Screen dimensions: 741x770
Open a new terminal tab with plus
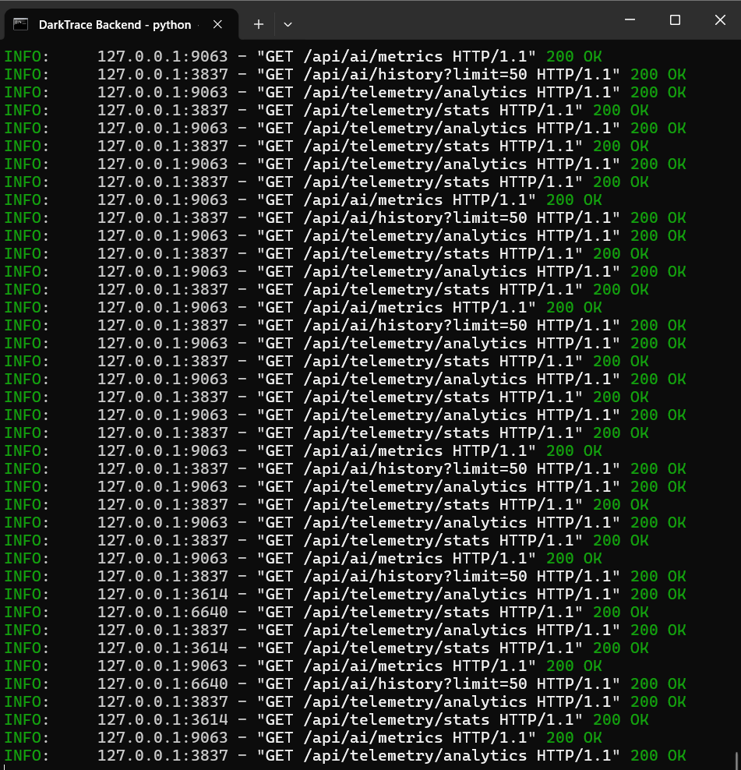pyautogui.click(x=259, y=24)
